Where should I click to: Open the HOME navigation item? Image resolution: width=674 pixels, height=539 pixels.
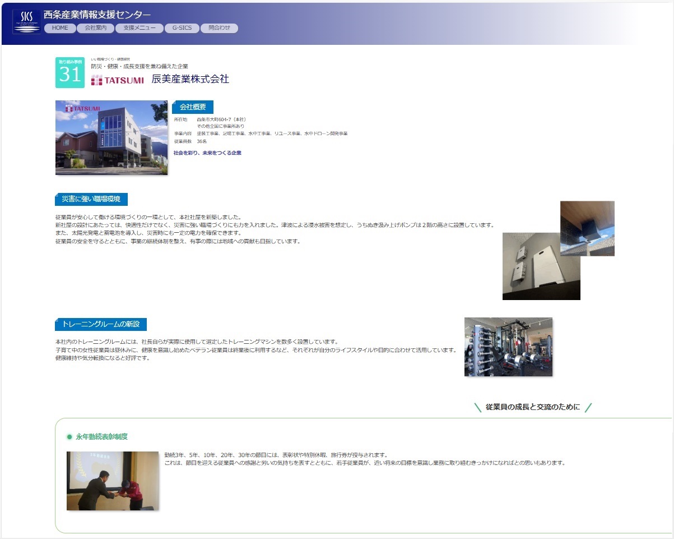[x=60, y=28]
